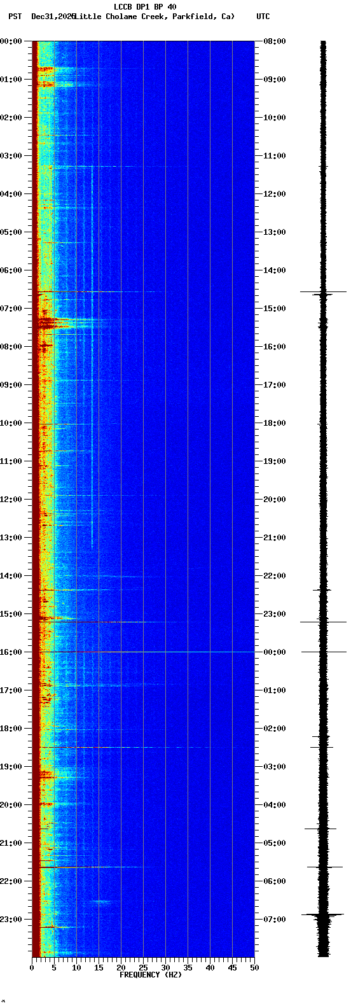Screen dimensions: 351x1008
Task: Click the frequency axis value '45'
Action: (232, 968)
